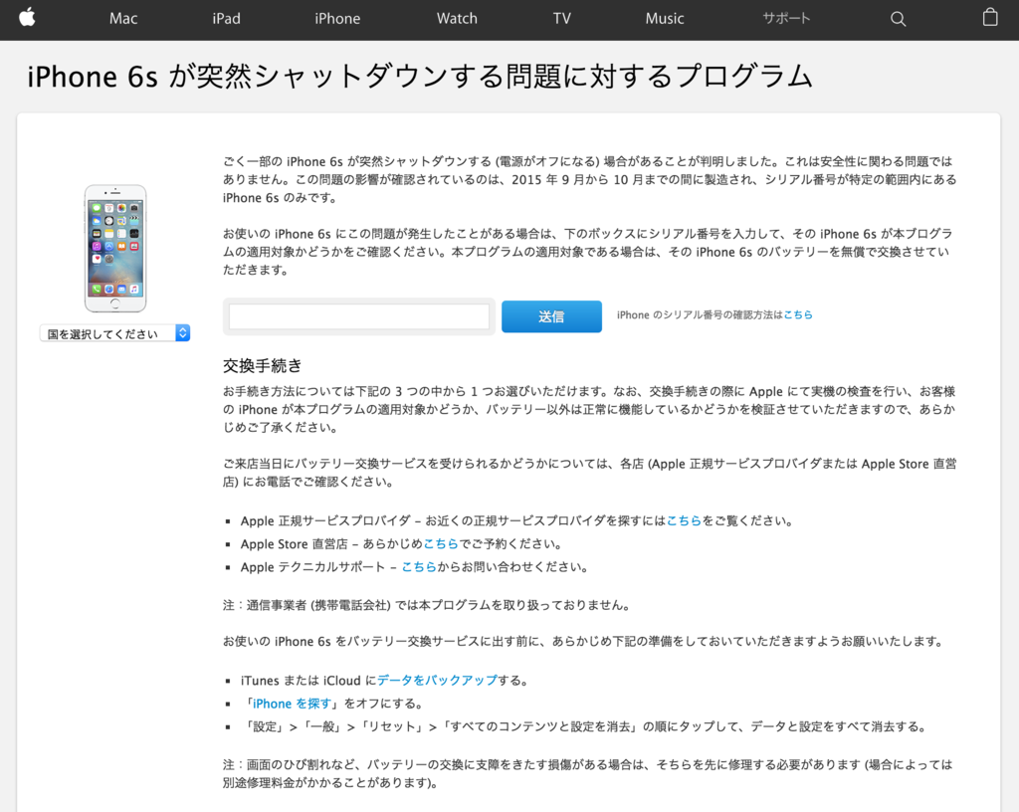
Task: Click the 送信 submit button
Action: 551,316
